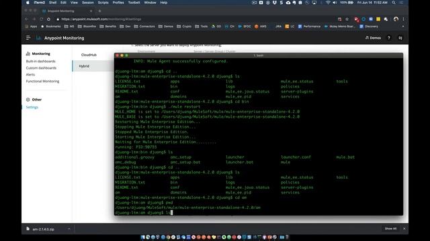Click the battery status indicator
Image resolution: width=430 pixels, height=241 pixels.
point(347,3)
